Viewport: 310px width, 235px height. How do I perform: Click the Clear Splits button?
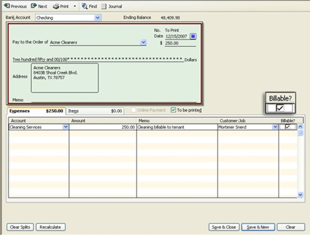click(20, 227)
